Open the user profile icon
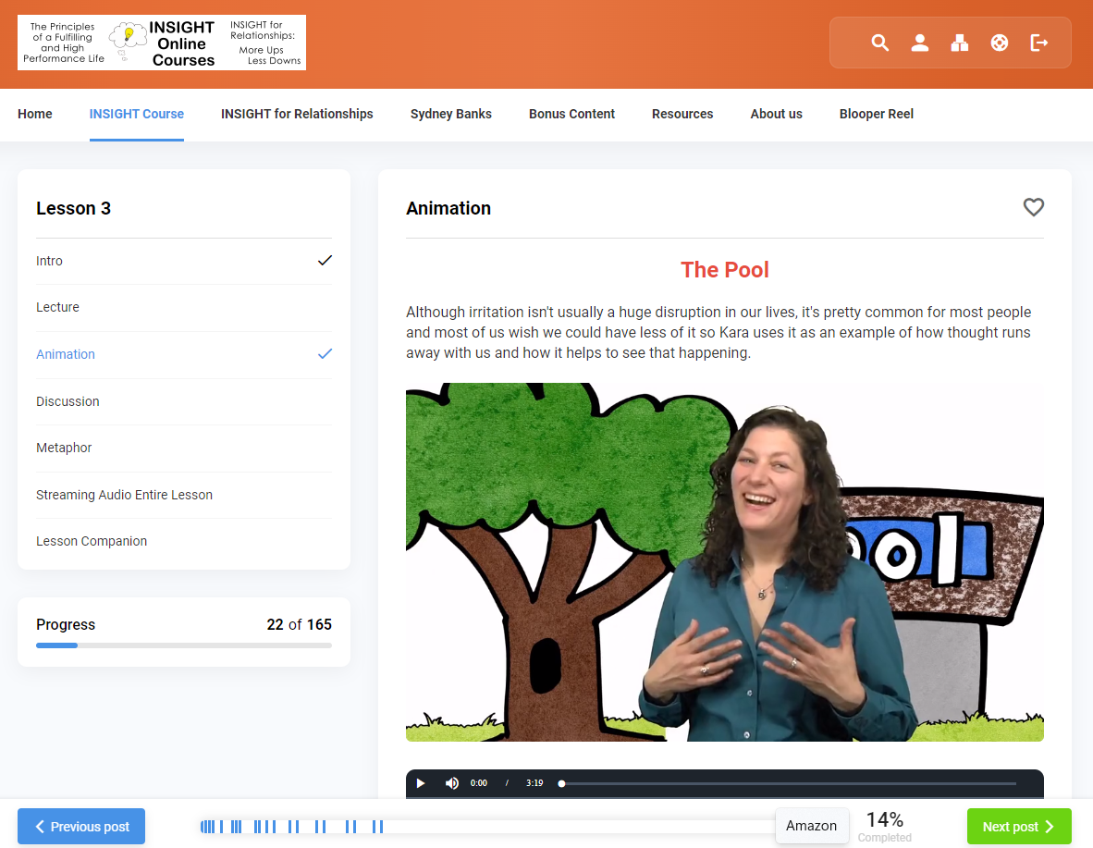Screen dimensions: 1093x848 919,43
